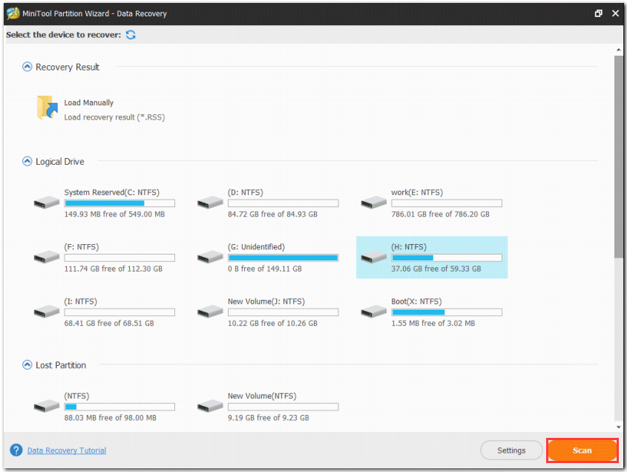
Task: Open help via question mark icon
Action: [16, 450]
